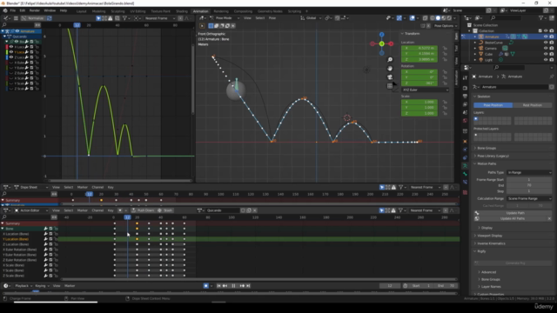Jump to the last frame in playback controls
This screenshot has width=557, height=313.
248,286
